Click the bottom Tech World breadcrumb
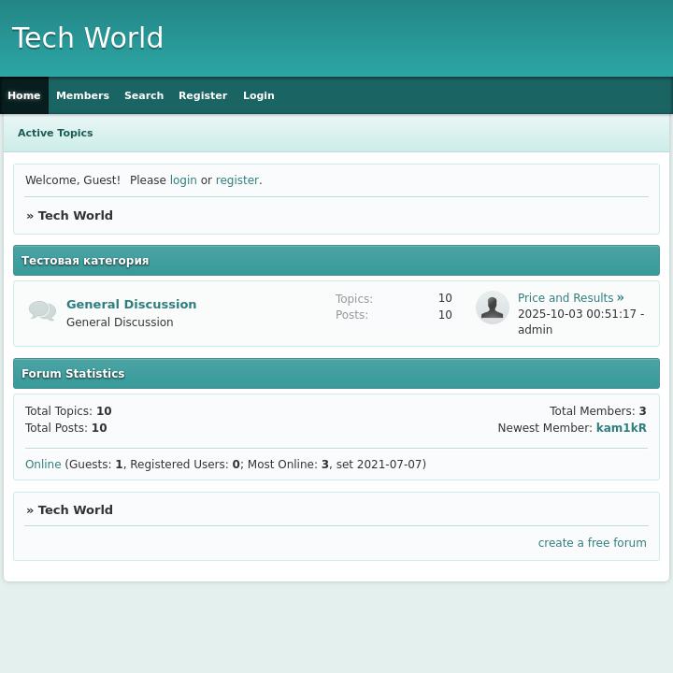Screen dimensions: 673x673 pos(75,509)
